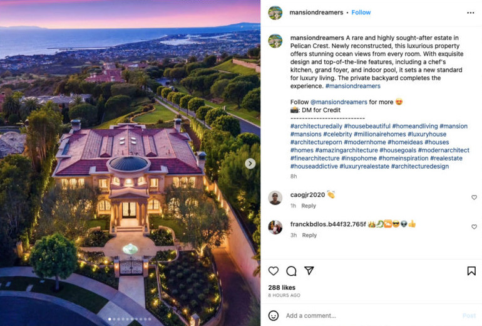
Task: Share post via paper plane icon
Action: 309,271
